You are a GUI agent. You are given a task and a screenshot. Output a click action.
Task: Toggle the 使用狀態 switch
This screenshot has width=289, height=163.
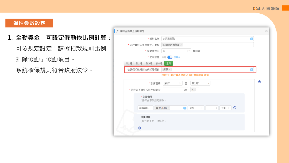click(x=170, y=57)
